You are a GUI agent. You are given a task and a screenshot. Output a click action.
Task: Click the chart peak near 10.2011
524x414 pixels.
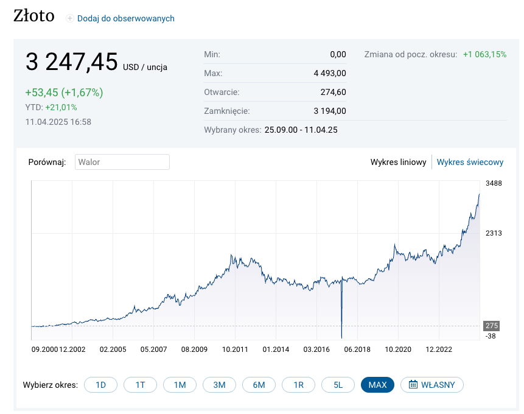tap(232, 256)
